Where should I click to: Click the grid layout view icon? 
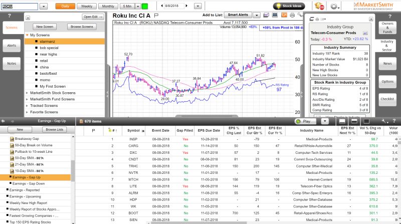(x=275, y=15)
